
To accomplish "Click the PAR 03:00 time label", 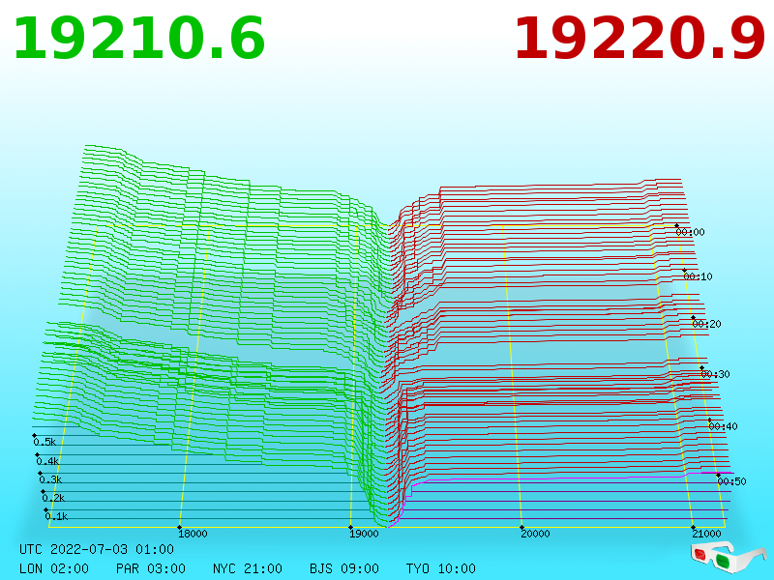I will 151,568.
